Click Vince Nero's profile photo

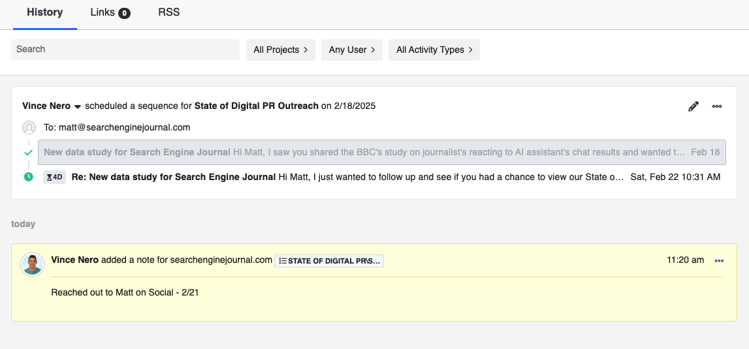tap(33, 264)
